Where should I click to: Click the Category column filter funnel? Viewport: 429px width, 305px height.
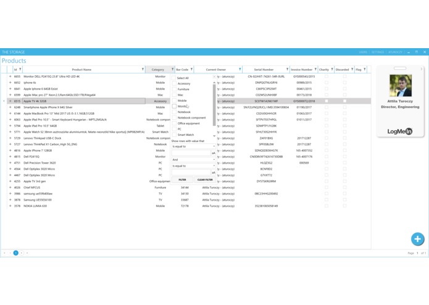[172, 70]
